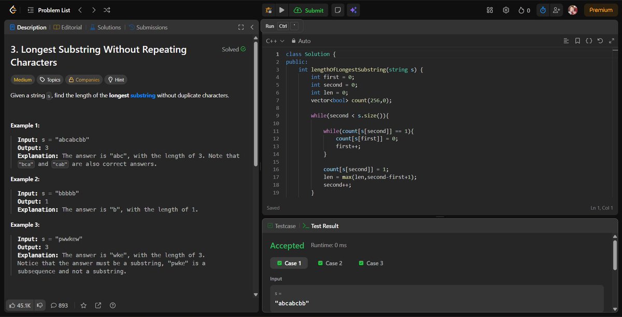This screenshot has width=622, height=317.
Task: Click the share external link icon
Action: point(98,305)
